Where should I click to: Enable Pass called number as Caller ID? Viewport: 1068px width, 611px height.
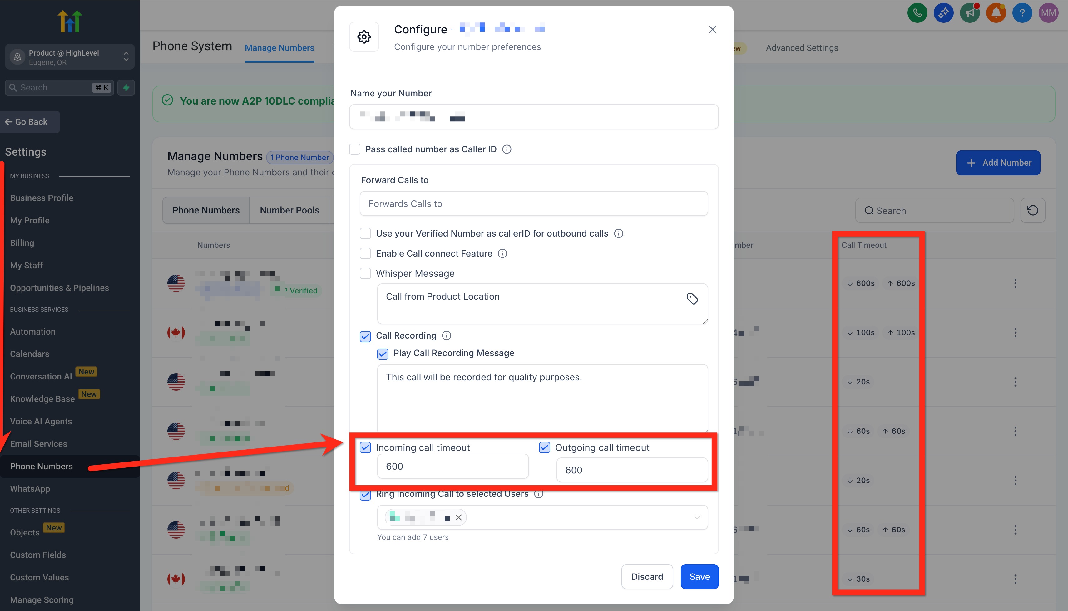pyautogui.click(x=355, y=149)
